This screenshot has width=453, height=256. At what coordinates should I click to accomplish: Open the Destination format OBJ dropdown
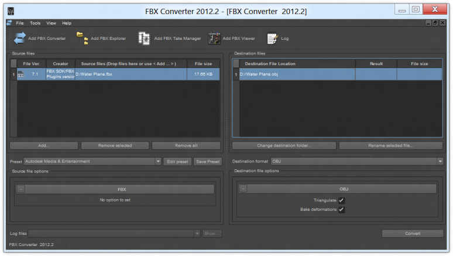click(x=440, y=162)
